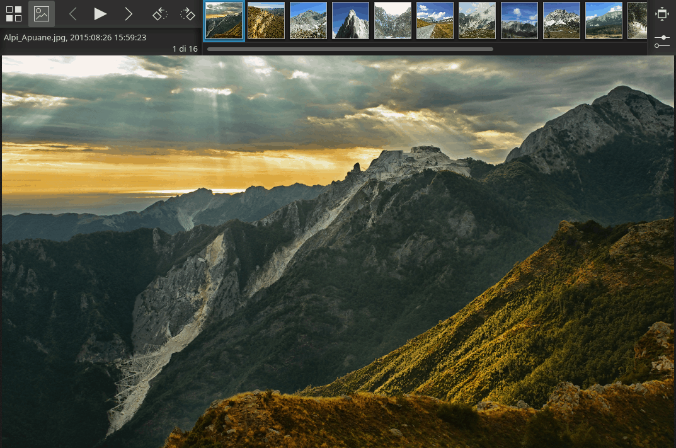Open the third thumbnail in the filmstrip
This screenshot has height=448, width=676.
pos(308,20)
